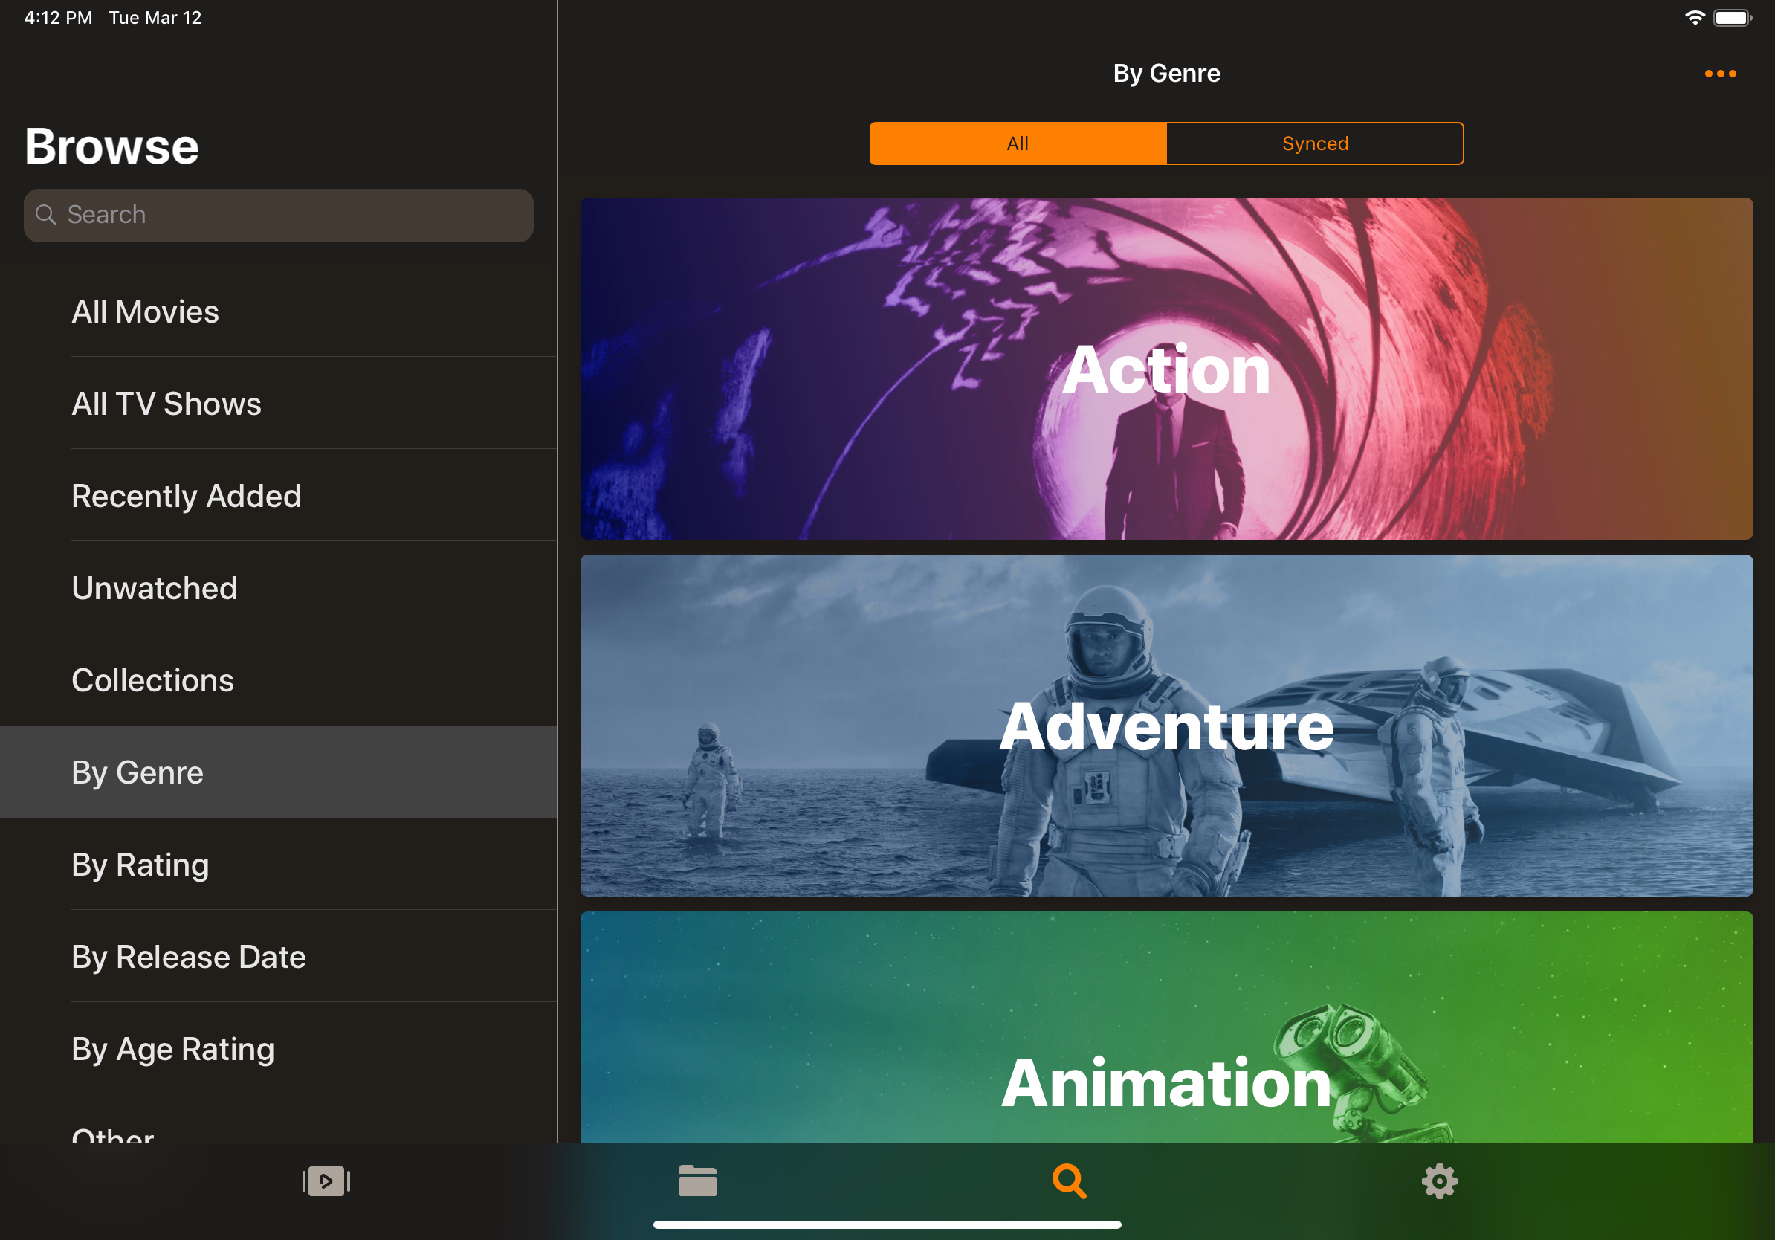The height and width of the screenshot is (1240, 1775).
Task: Tap the magnifier icon in Search field
Action: click(46, 215)
